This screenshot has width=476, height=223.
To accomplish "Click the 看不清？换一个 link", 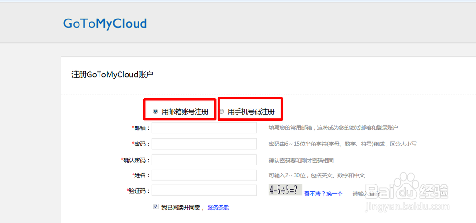I will pos(323,194).
